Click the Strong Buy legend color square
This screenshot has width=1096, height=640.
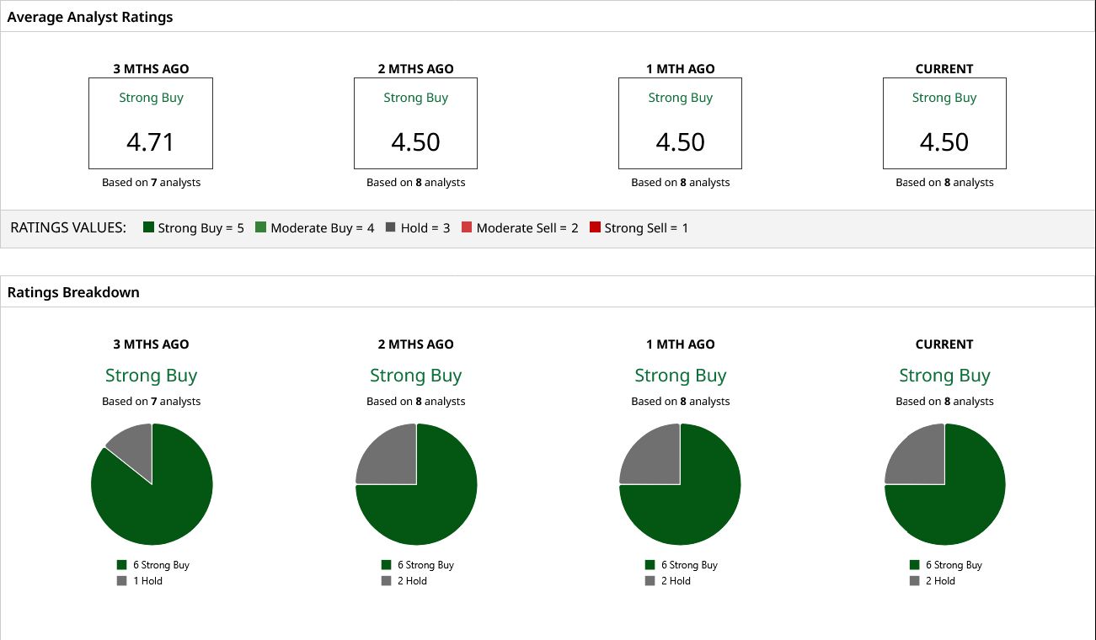click(149, 227)
